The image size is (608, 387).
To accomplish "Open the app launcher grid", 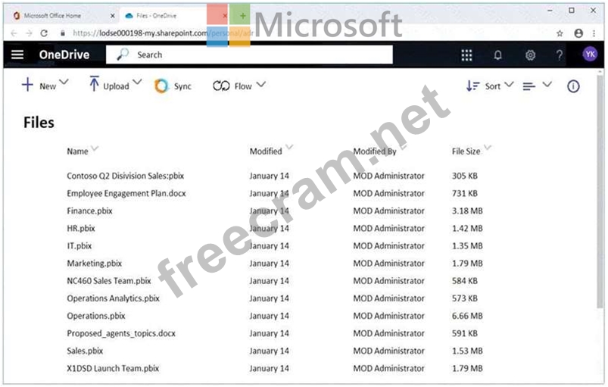I will pyautogui.click(x=466, y=55).
